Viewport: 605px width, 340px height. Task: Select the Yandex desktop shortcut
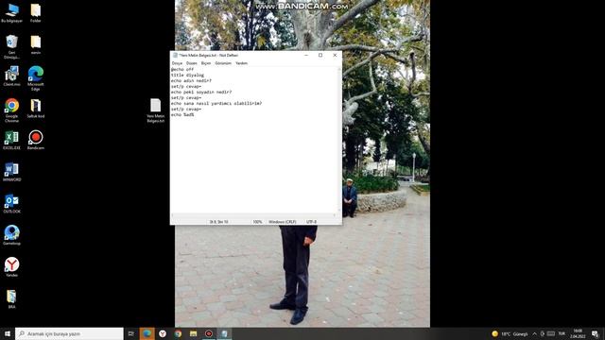(11, 267)
